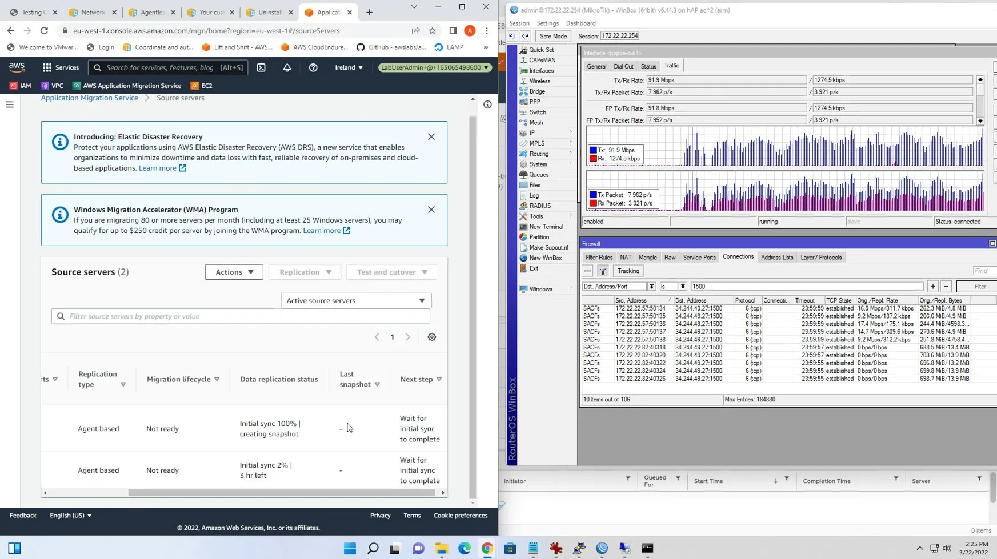Screen dimensions: 997x559
Task: Click the Feedback link in AWS footer
Action: click(x=23, y=516)
